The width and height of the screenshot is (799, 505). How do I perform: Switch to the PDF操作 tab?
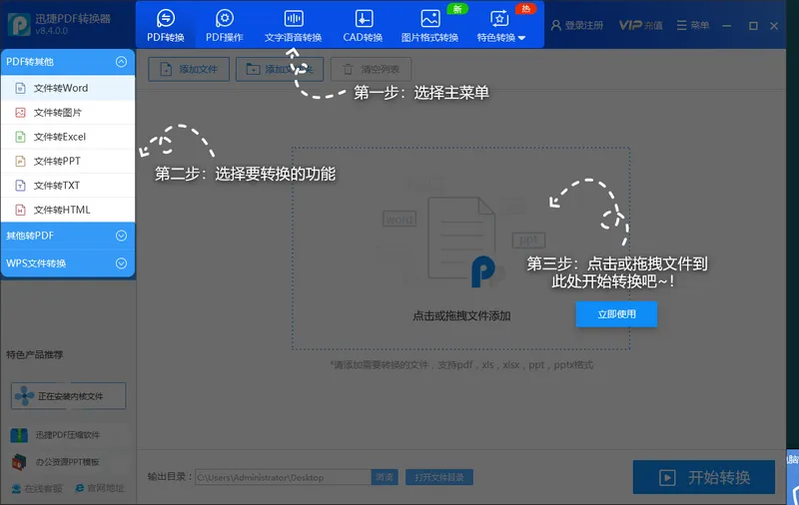225,26
